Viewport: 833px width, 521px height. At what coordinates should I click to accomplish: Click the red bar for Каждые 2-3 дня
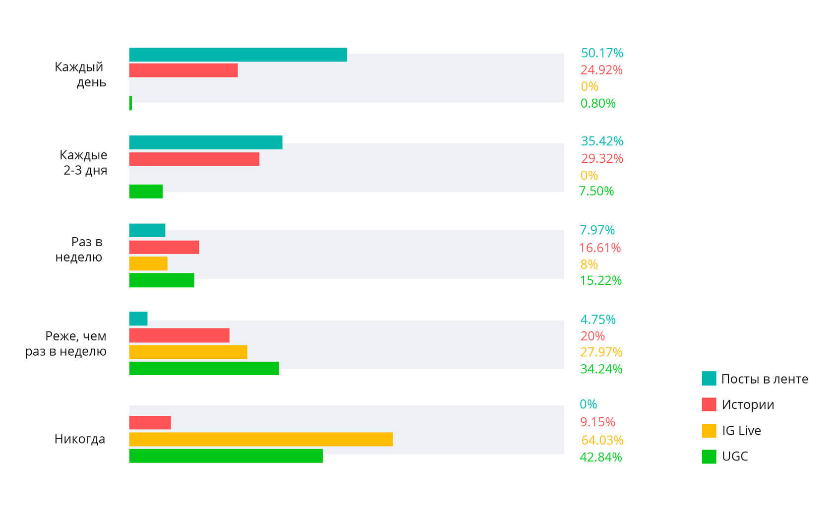pyautogui.click(x=194, y=159)
